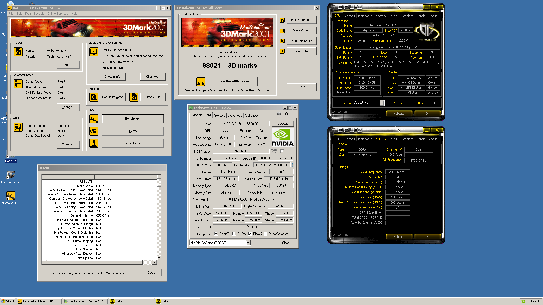Click the Demo eye icon
The image size is (543, 305).
tap(94, 131)
